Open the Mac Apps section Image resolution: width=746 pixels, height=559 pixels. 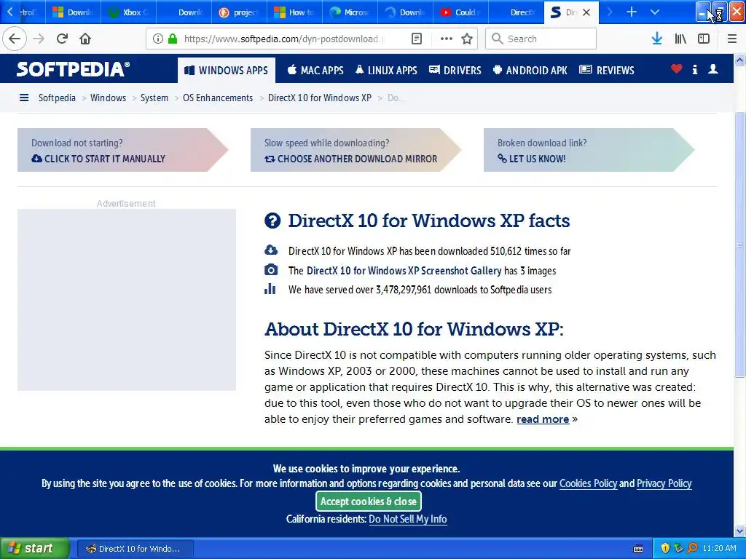[315, 71]
